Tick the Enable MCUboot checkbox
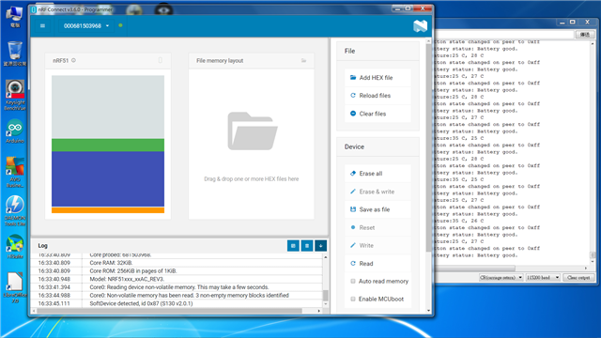Viewport: 601px width, 338px height. coord(353,299)
